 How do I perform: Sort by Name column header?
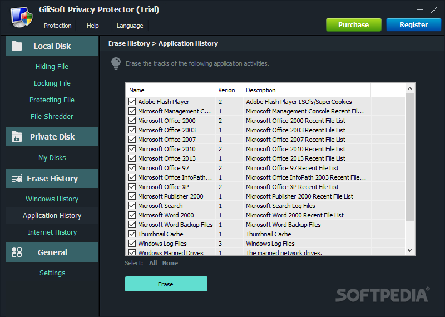click(x=170, y=90)
